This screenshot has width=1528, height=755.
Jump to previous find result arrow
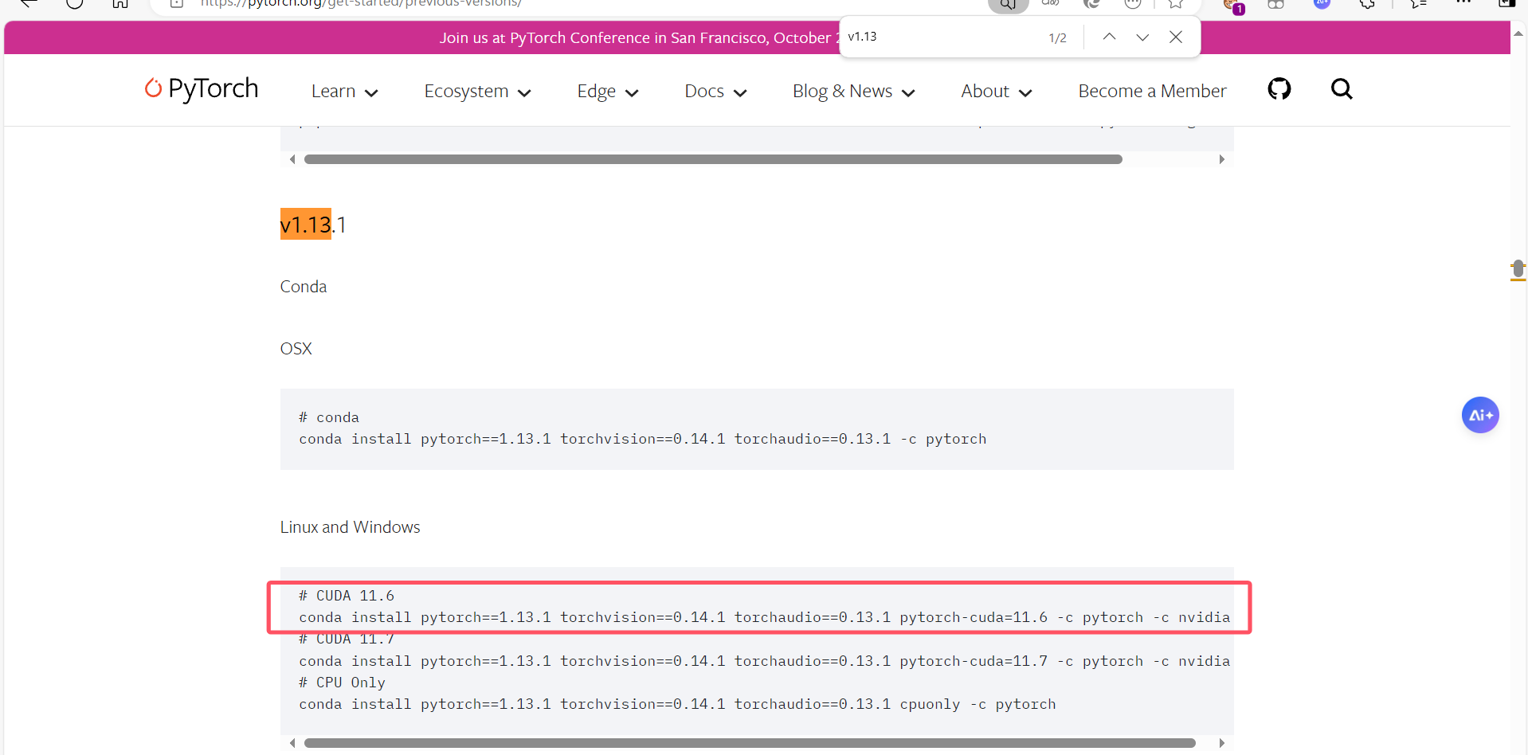(x=1109, y=37)
